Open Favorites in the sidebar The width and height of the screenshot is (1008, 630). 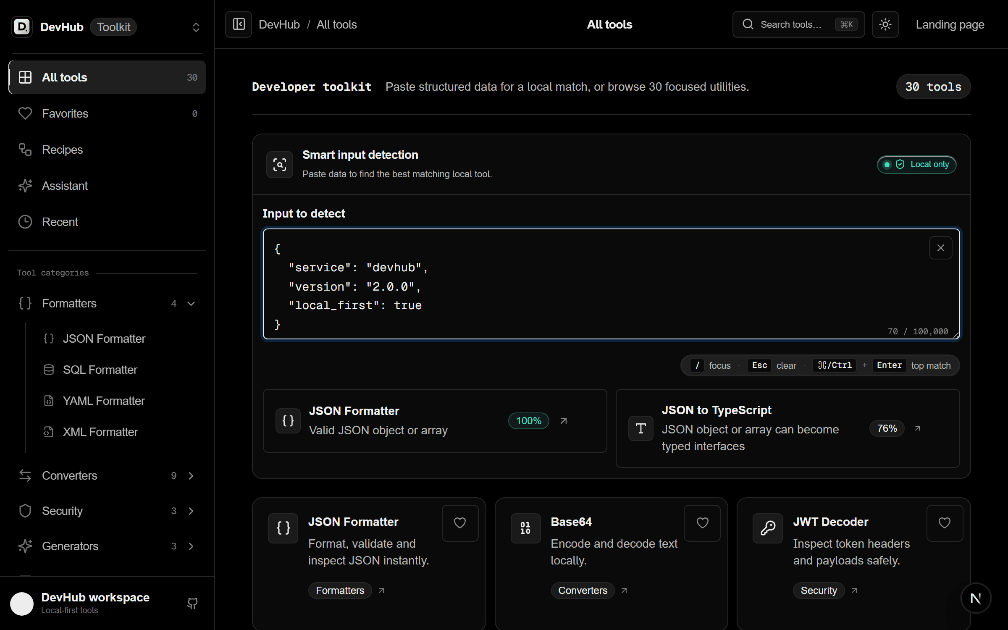(107, 113)
